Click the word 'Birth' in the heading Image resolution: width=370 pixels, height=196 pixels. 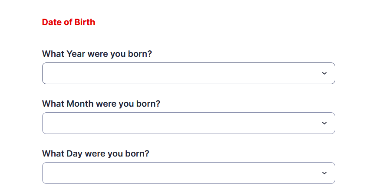pyautogui.click(x=85, y=22)
